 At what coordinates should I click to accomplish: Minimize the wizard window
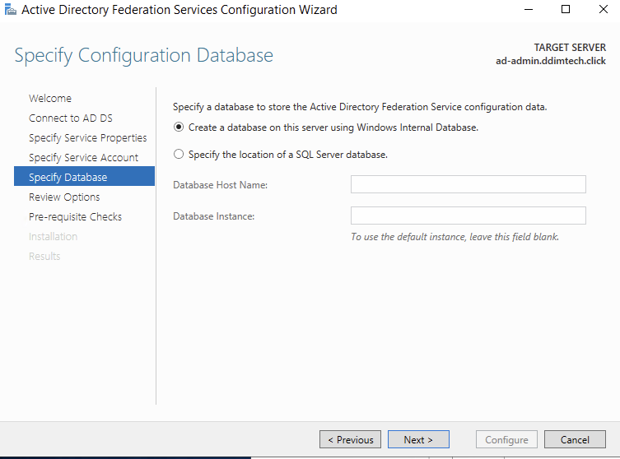(x=529, y=10)
